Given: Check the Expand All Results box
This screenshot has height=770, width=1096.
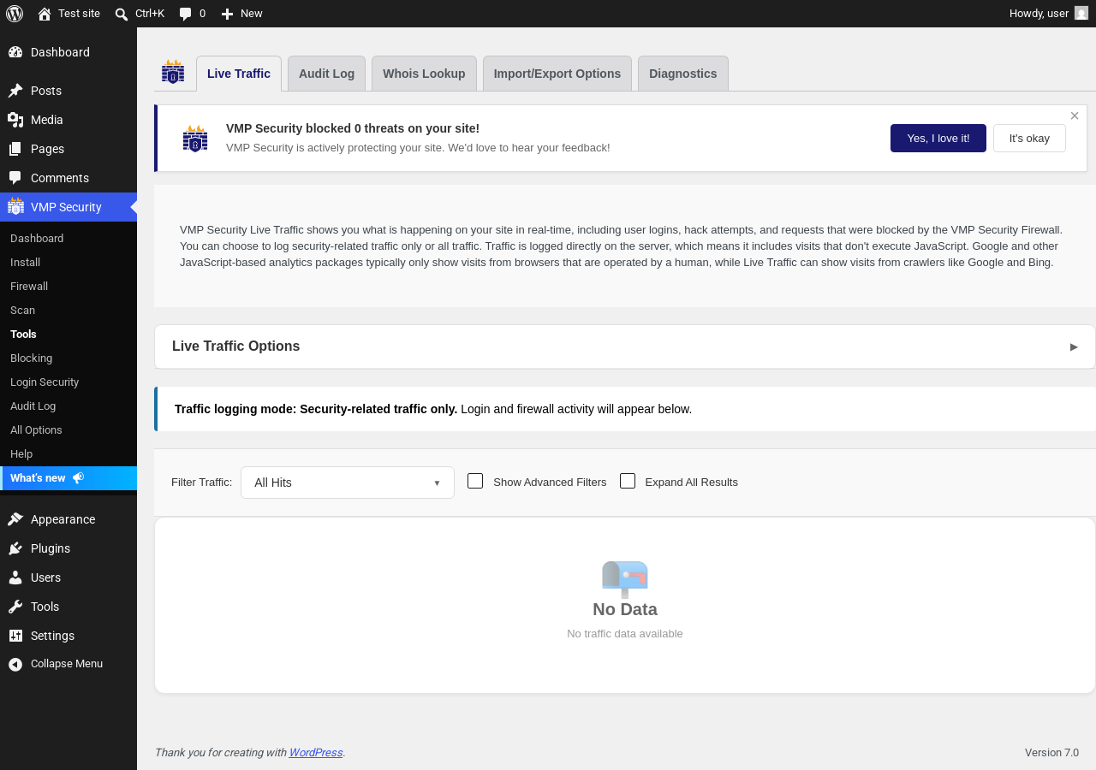Looking at the screenshot, I should (628, 481).
